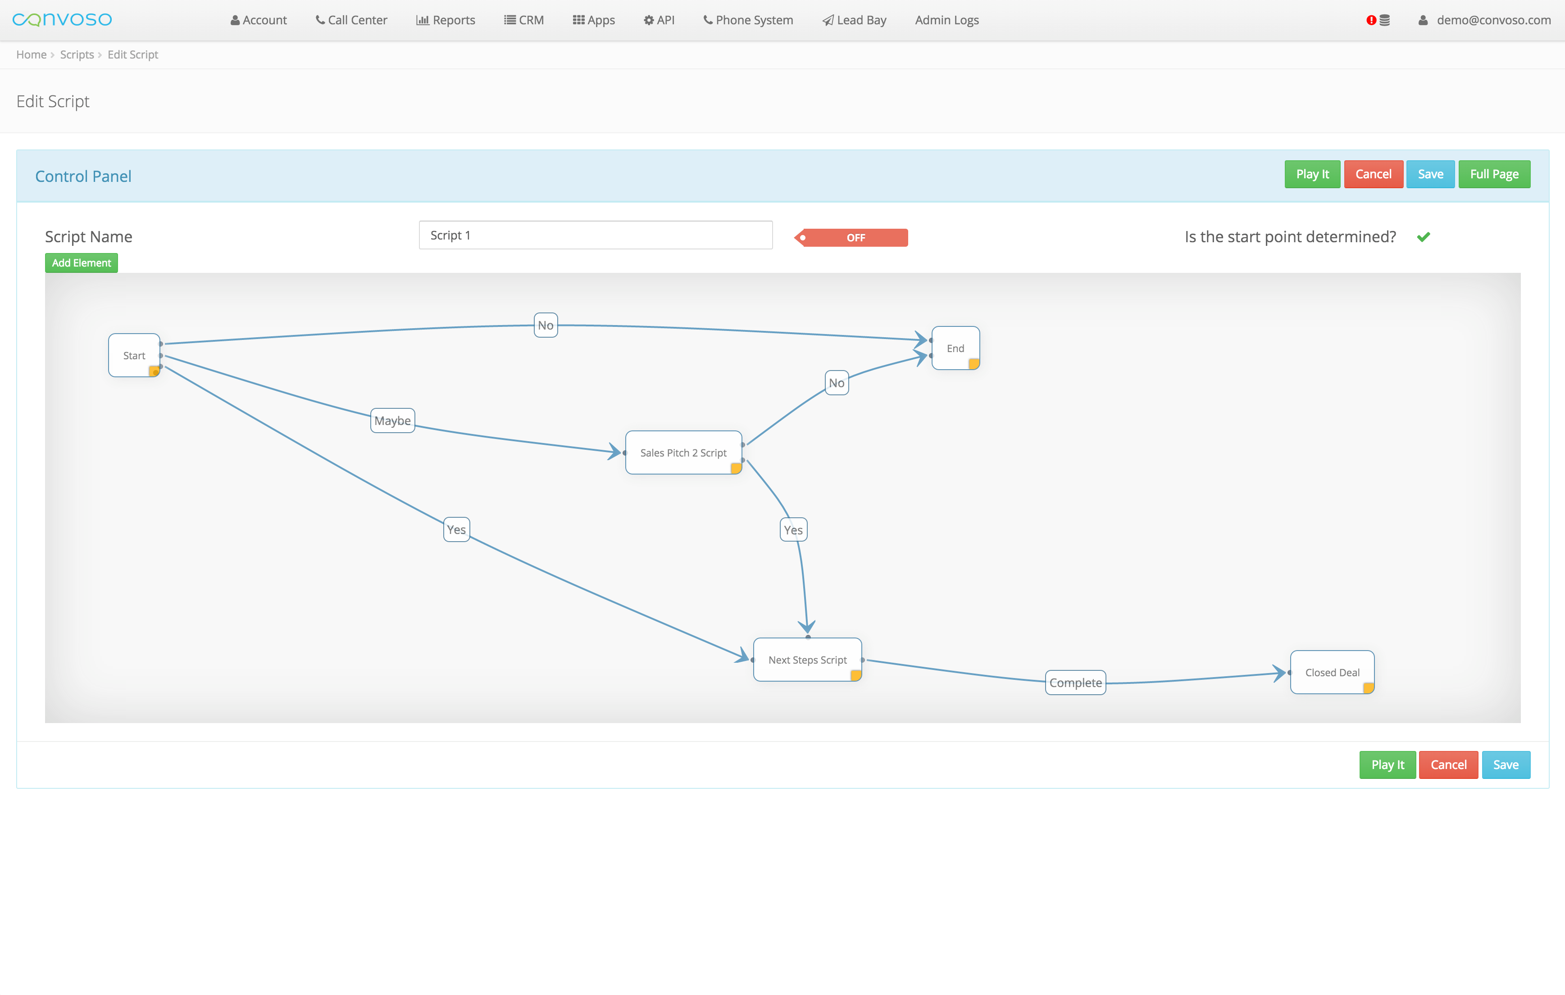Open the Account menu
Viewport: 1565px width, 995px height.
(259, 20)
